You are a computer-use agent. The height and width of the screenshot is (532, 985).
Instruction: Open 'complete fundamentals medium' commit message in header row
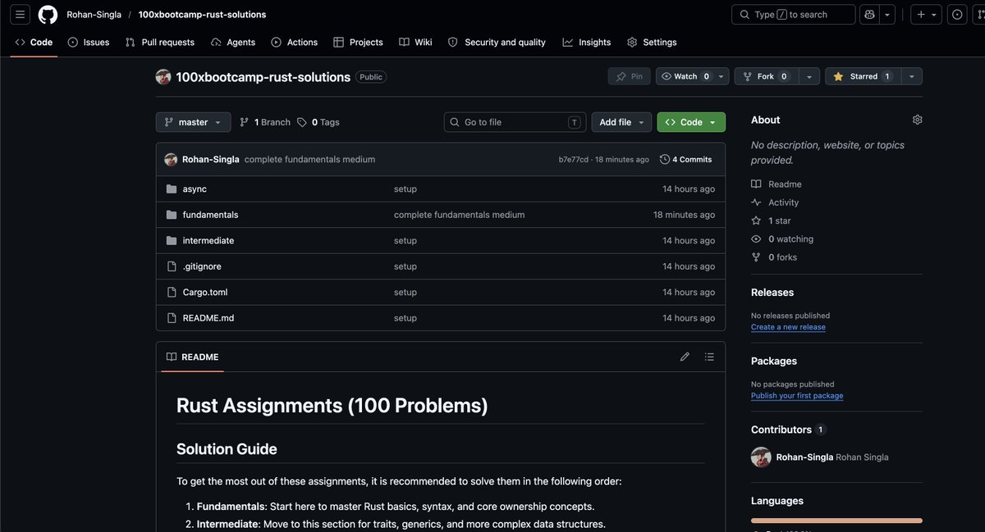click(x=309, y=159)
